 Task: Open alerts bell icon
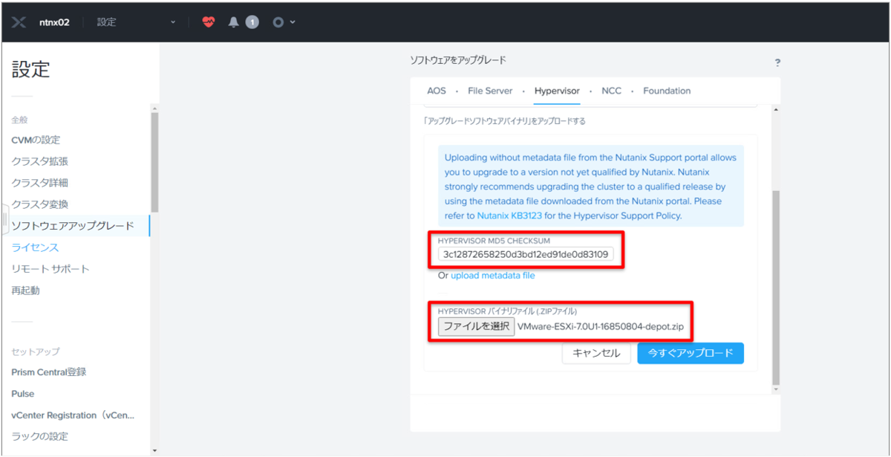click(x=233, y=22)
